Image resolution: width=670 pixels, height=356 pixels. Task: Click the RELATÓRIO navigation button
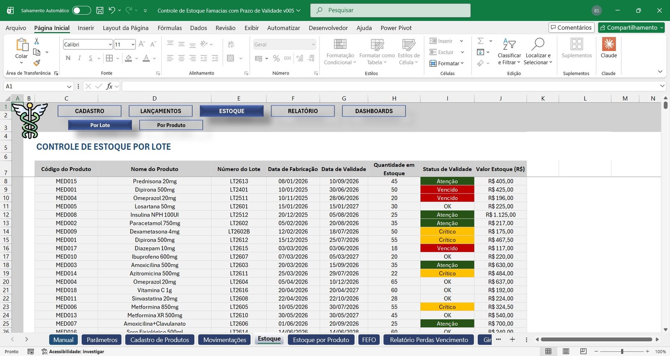(303, 111)
